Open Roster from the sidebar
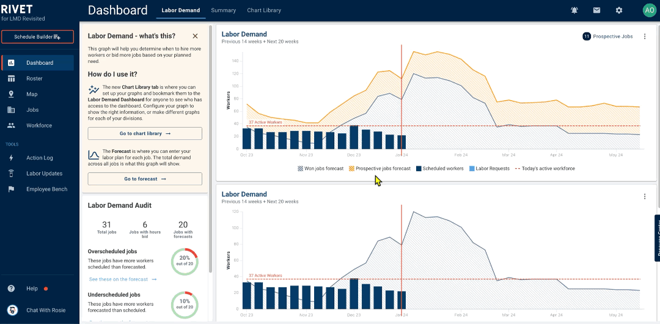Image resolution: width=660 pixels, height=324 pixels. click(x=34, y=78)
